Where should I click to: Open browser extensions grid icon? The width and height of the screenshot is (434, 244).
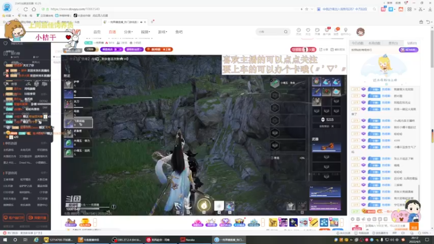(410, 9)
